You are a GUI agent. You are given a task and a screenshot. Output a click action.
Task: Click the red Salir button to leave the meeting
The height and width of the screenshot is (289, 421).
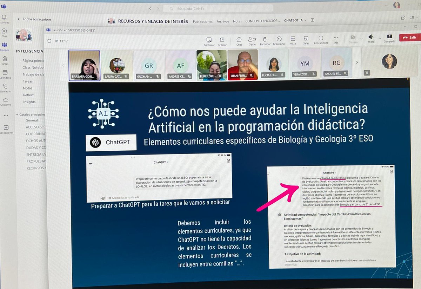pos(409,37)
